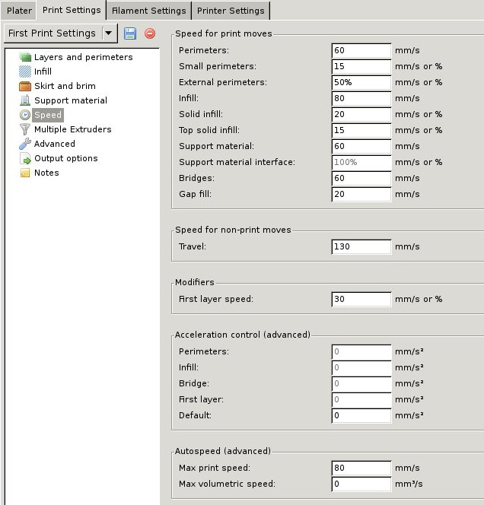Select the Speed item in sidebar
484x505 pixels.
tap(47, 115)
